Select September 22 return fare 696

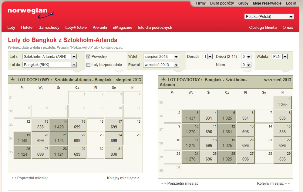(x=282, y=144)
